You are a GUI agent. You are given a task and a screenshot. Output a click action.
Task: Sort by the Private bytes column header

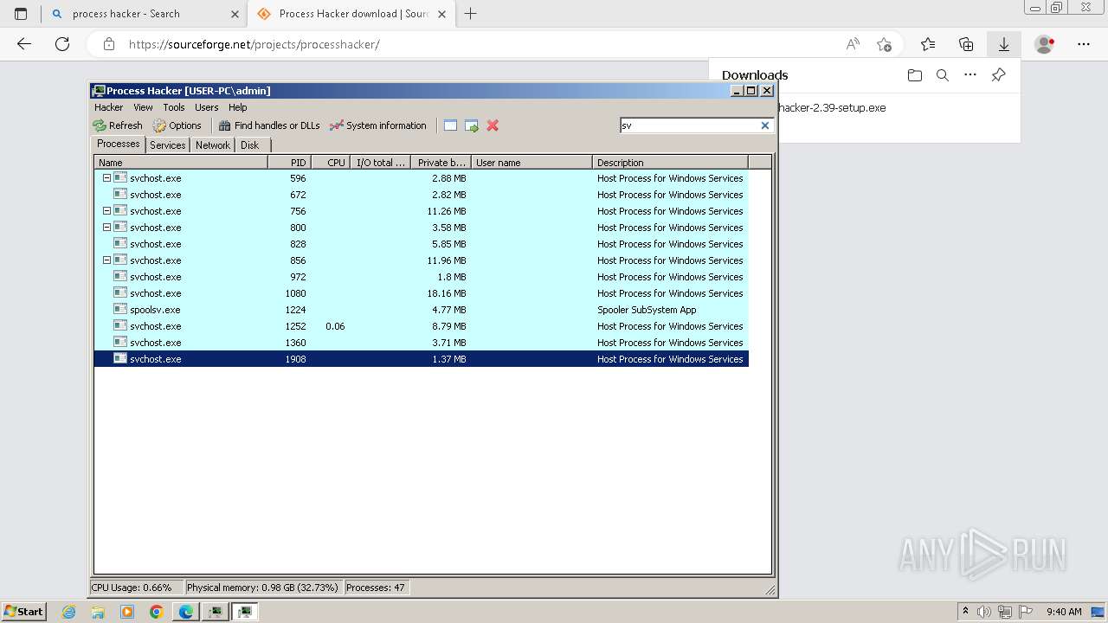coord(441,163)
